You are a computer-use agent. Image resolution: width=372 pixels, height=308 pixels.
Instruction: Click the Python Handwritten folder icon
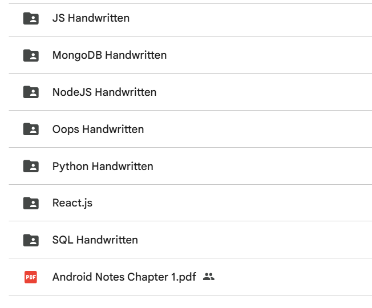[x=31, y=167]
